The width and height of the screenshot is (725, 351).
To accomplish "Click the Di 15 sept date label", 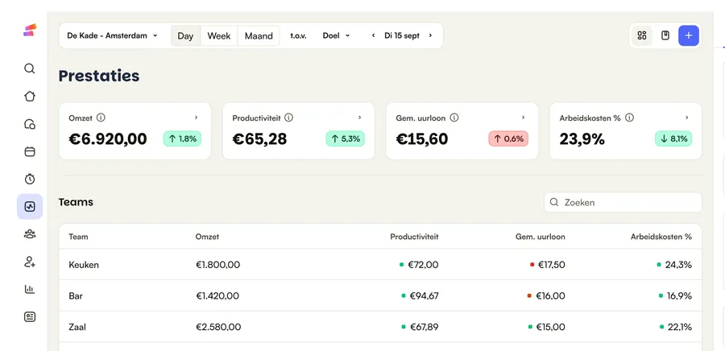I will (402, 35).
